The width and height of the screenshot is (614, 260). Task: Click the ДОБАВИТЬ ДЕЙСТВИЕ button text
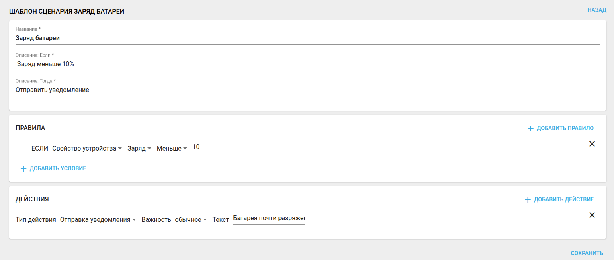(x=563, y=199)
